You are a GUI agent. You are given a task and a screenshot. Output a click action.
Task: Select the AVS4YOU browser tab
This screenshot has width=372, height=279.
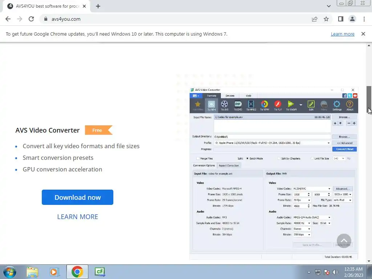click(x=46, y=6)
